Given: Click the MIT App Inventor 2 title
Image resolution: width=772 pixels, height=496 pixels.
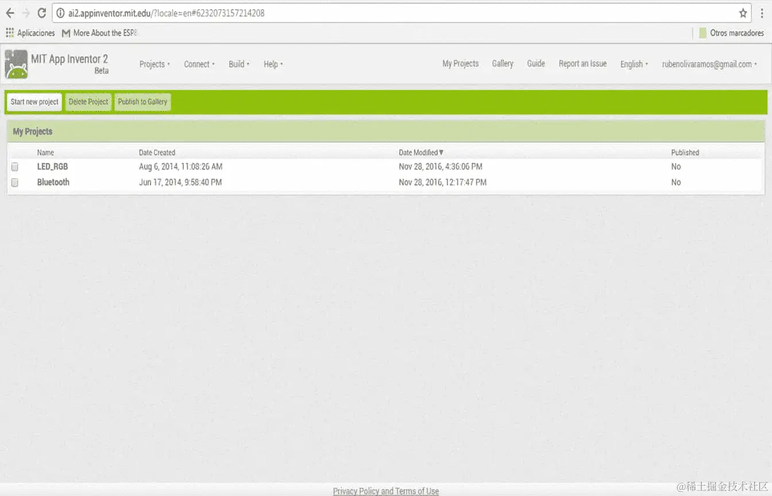Looking at the screenshot, I should (70, 59).
